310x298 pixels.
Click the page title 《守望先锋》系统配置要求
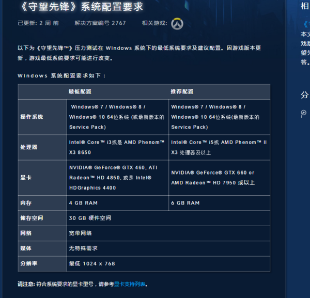tap(82, 7)
